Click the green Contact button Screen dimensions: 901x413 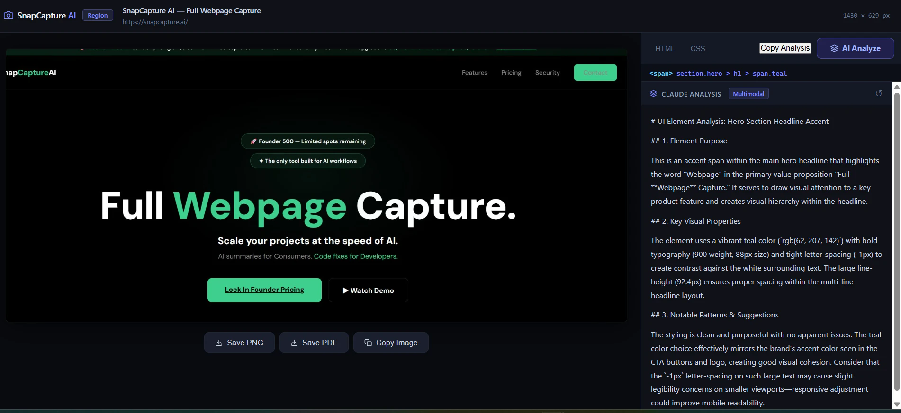click(595, 72)
